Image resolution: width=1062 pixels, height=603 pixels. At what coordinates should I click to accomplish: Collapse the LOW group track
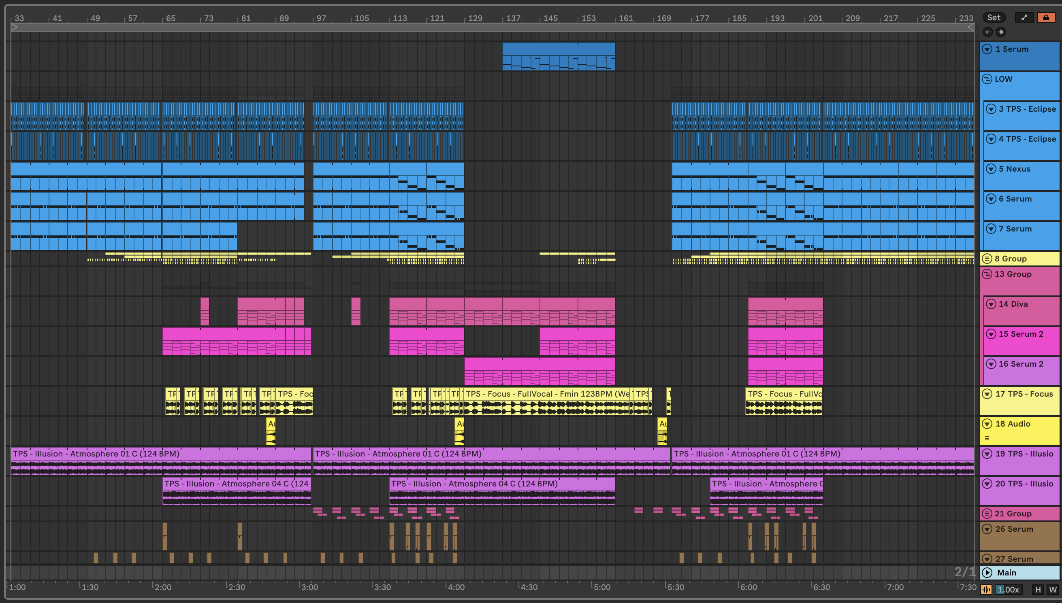click(x=987, y=79)
